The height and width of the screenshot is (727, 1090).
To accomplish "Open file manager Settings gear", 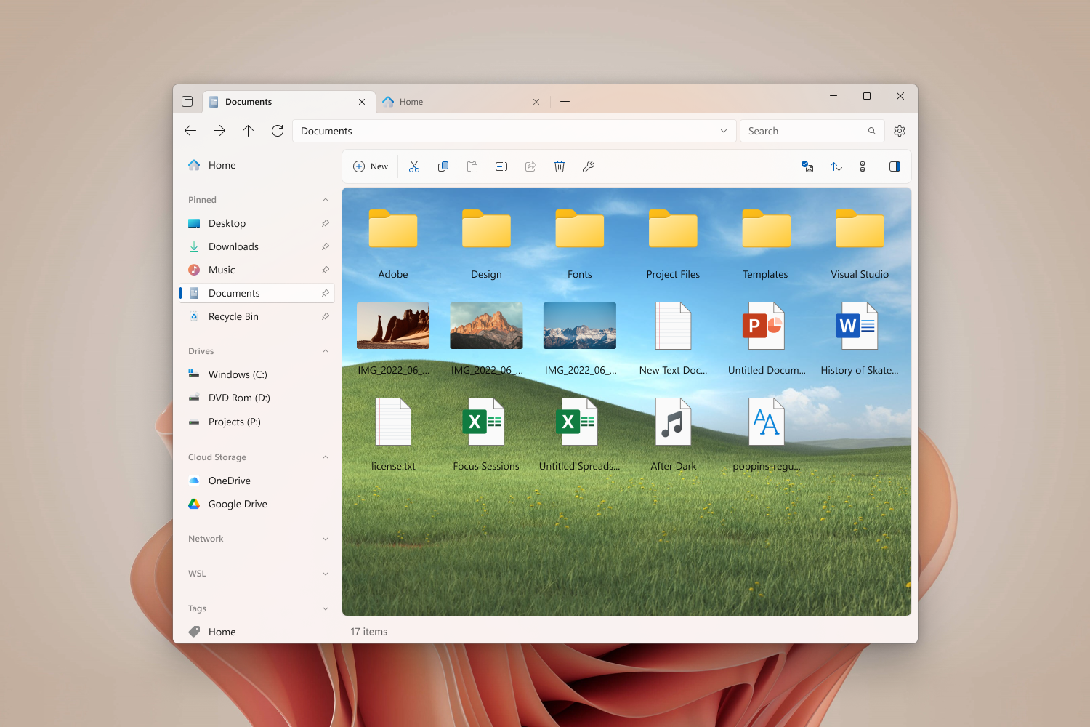I will 900,130.
